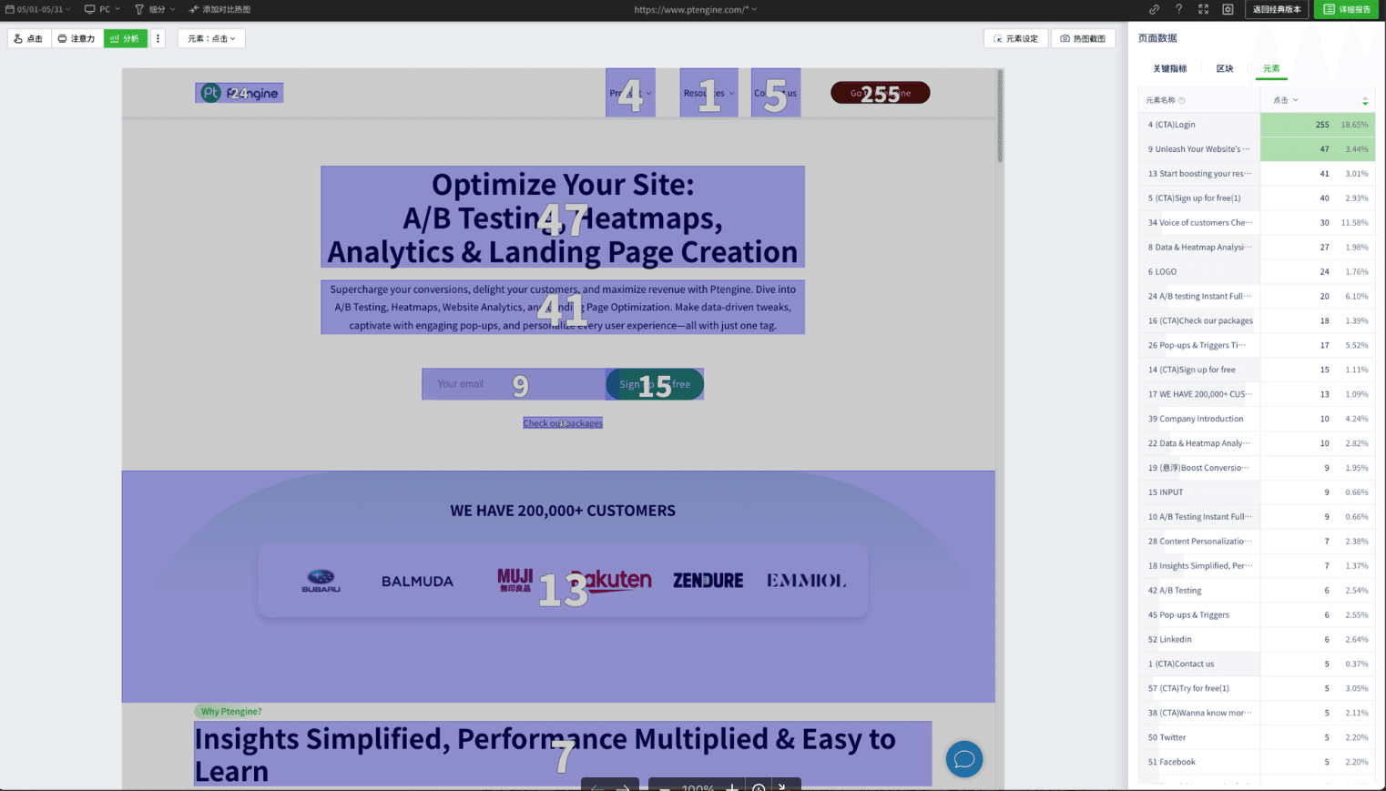Screen dimensions: 1386x791
Task: Click the Your email input field
Action: [514, 384]
